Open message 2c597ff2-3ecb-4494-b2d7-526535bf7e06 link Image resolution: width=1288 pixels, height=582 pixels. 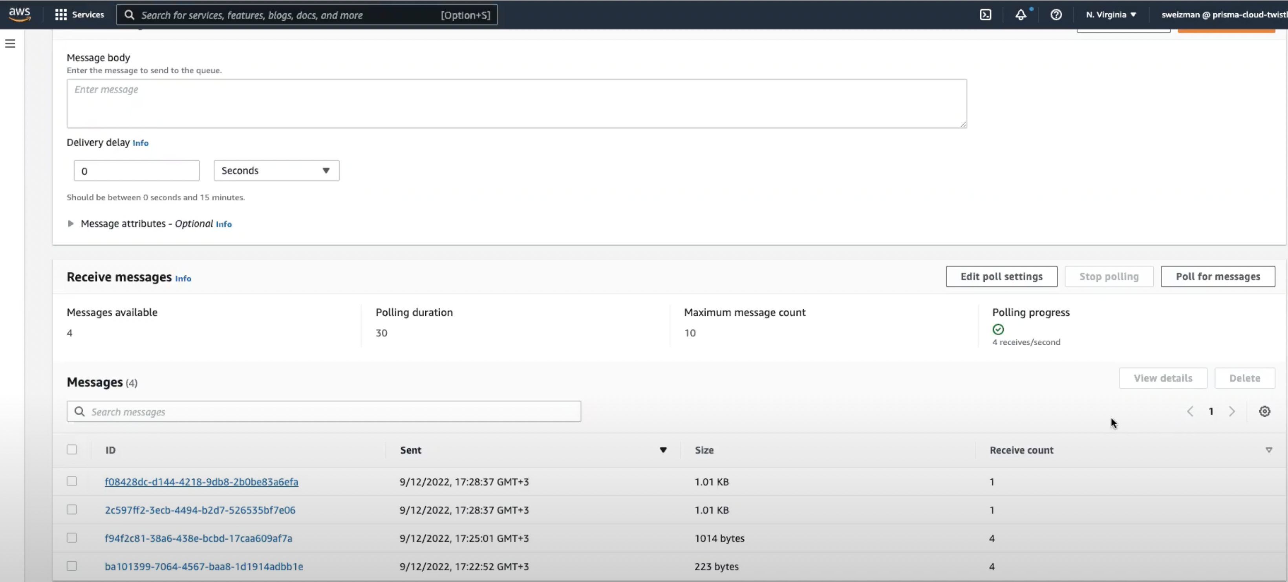200,509
